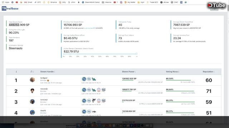
Task: Click the Login button in the header
Action: pyautogui.click(x=214, y=9)
